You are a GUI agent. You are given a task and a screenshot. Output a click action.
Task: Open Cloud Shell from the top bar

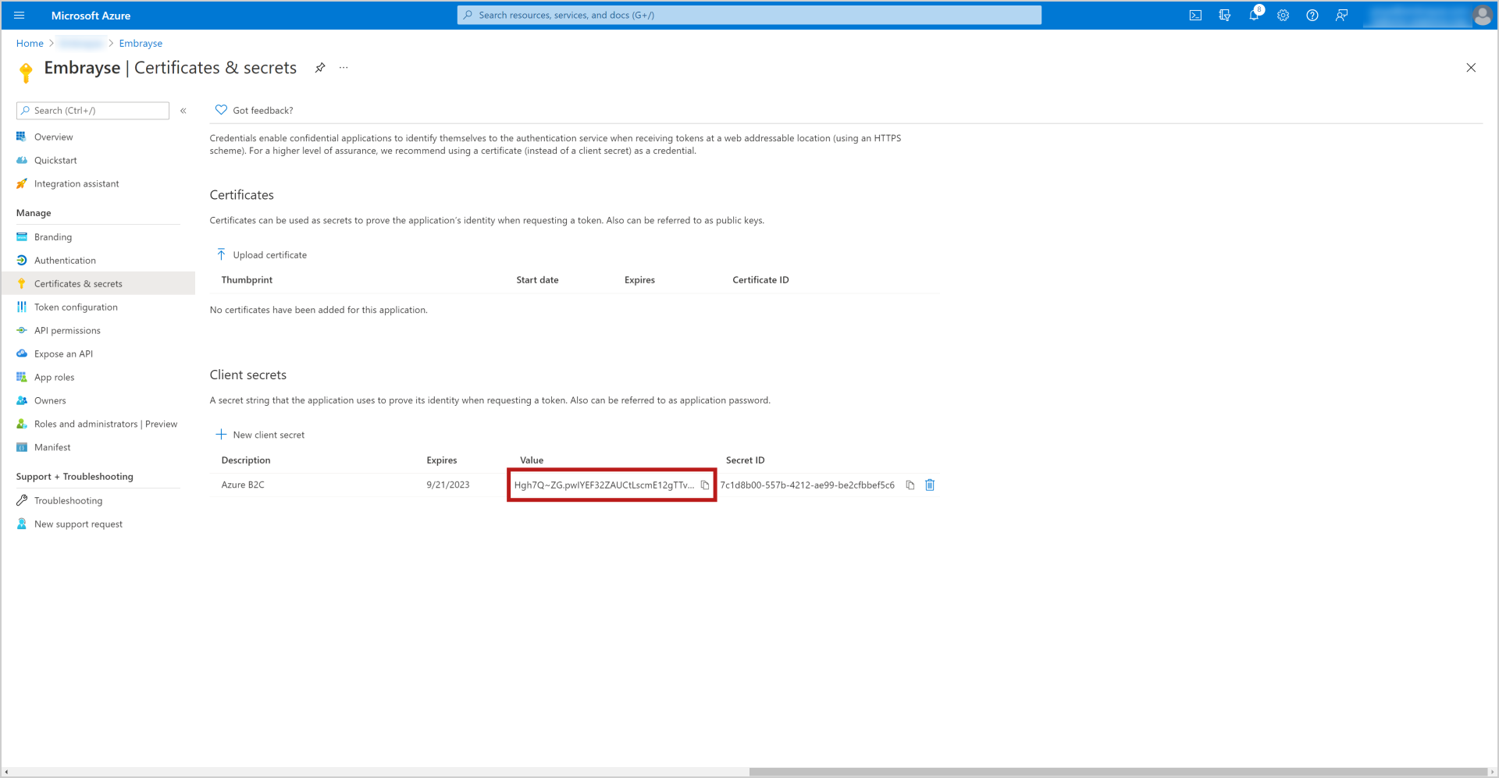(1195, 16)
